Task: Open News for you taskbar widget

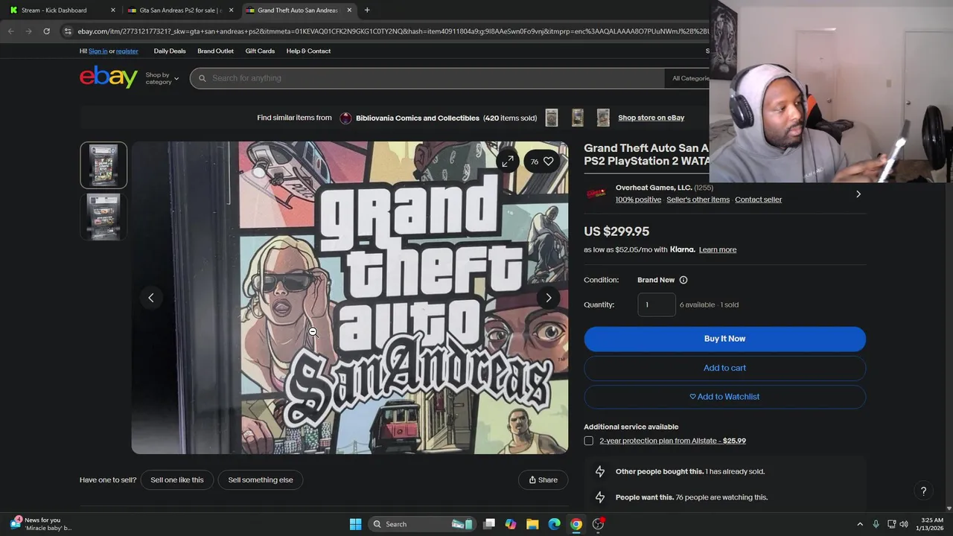Action: tap(42, 524)
